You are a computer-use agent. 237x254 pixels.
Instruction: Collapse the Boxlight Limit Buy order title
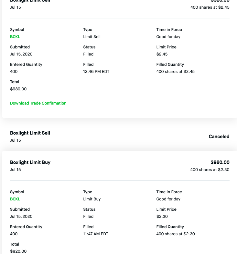click(x=30, y=162)
